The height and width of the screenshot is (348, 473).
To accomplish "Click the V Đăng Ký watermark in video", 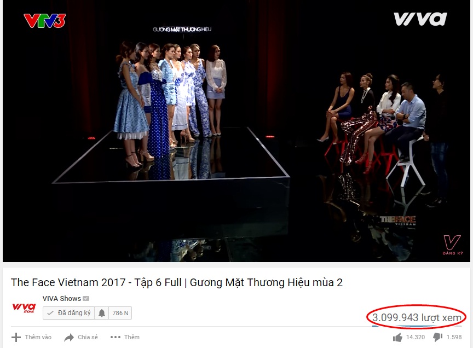I will (452, 245).
